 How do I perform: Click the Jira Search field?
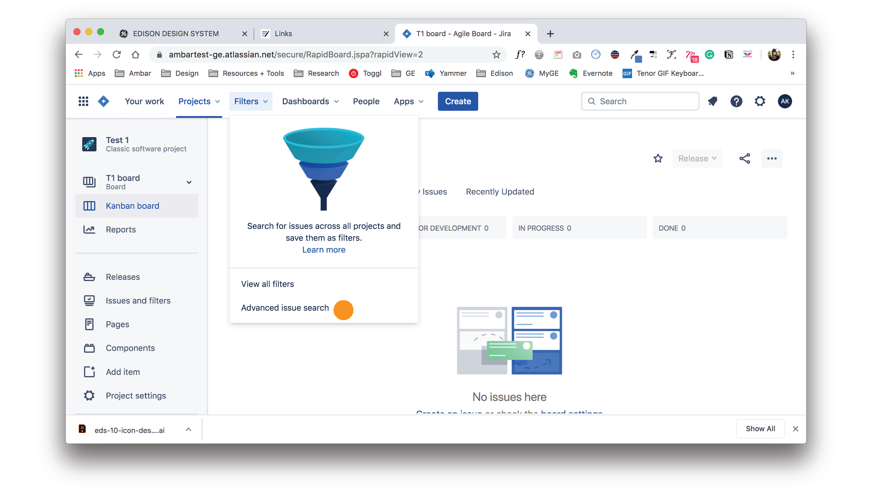click(640, 101)
